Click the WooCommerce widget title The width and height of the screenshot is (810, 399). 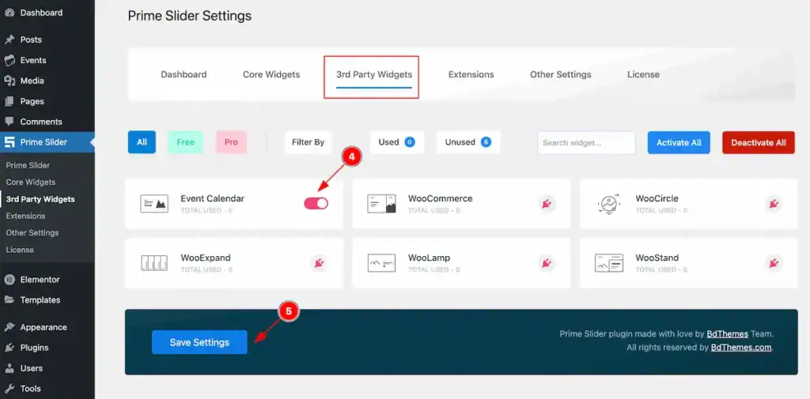(440, 198)
